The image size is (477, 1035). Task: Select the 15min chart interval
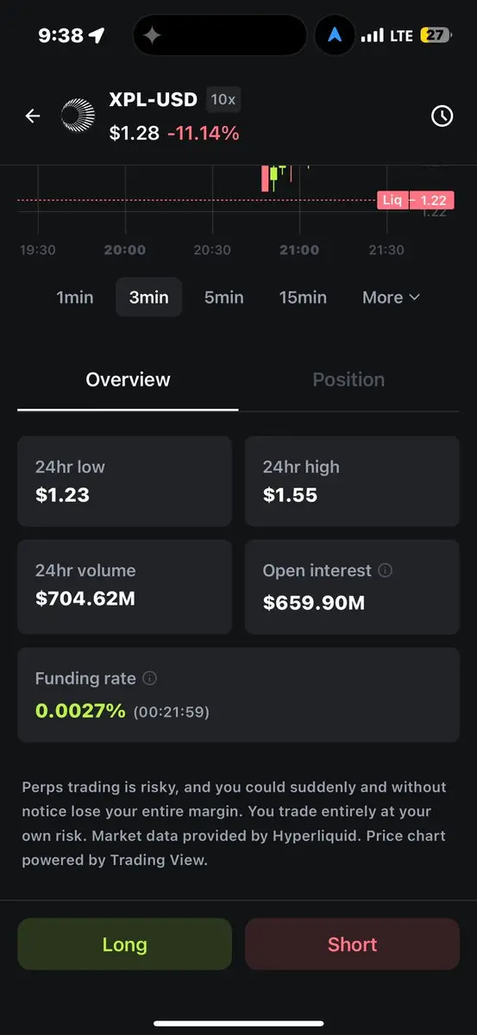click(303, 298)
